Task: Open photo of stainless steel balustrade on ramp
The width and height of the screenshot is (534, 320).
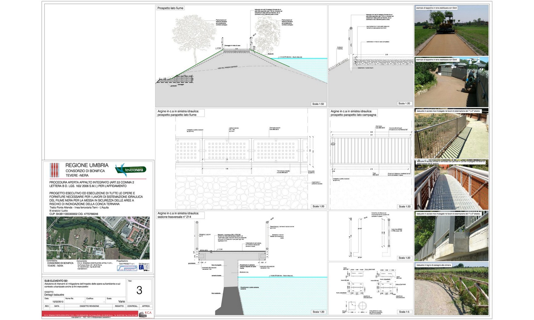Action: tap(451, 133)
